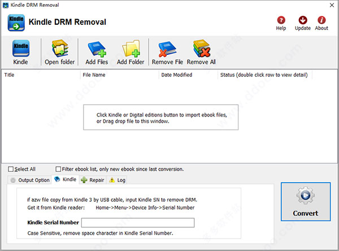Switch to the Log tab

coord(117,180)
